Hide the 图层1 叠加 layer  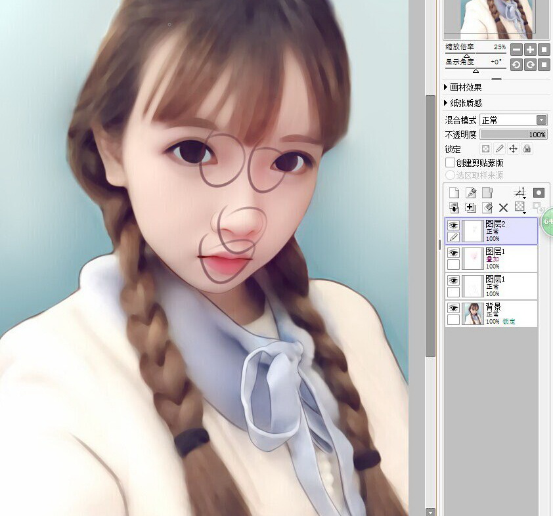click(x=454, y=253)
